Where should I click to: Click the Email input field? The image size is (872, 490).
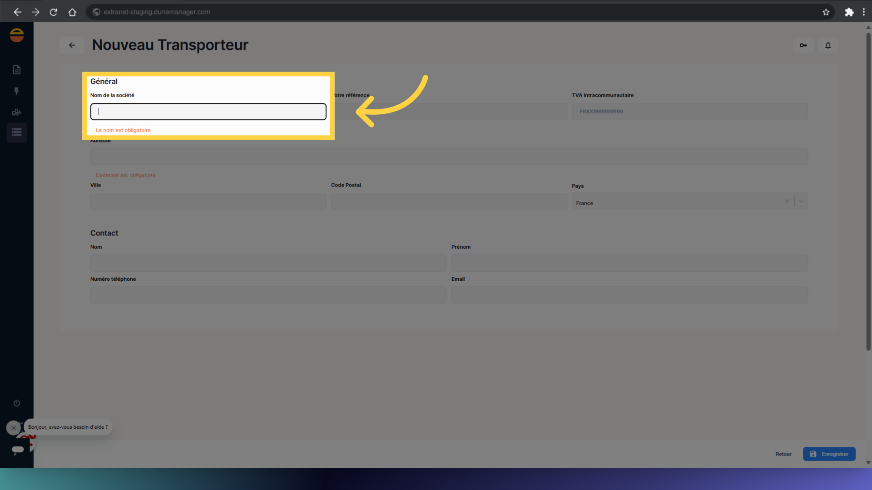tap(629, 295)
